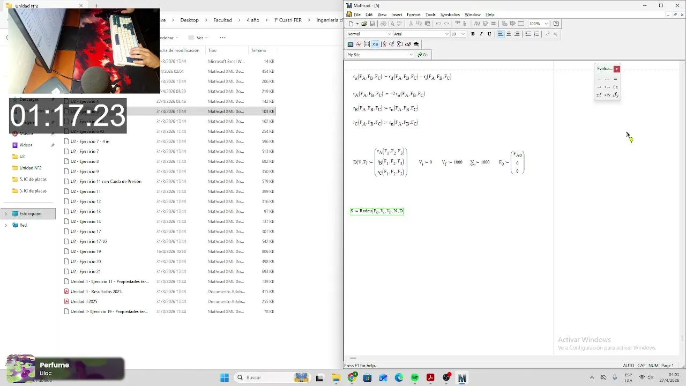Toggle Align Right paragraph alignment
Image resolution: width=686 pixels, height=386 pixels.
[x=517, y=34]
